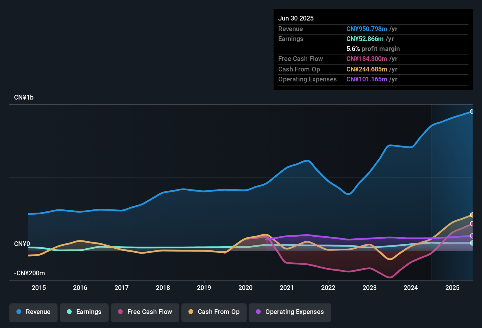
Task: Click the 2023 label on the x-axis
Action: (370, 288)
